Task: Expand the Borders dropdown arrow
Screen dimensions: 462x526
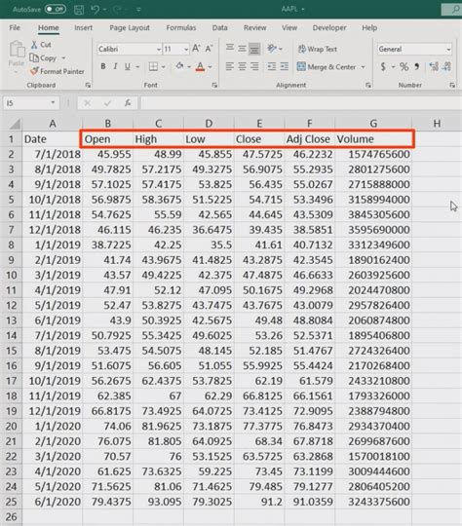Action: [x=164, y=67]
